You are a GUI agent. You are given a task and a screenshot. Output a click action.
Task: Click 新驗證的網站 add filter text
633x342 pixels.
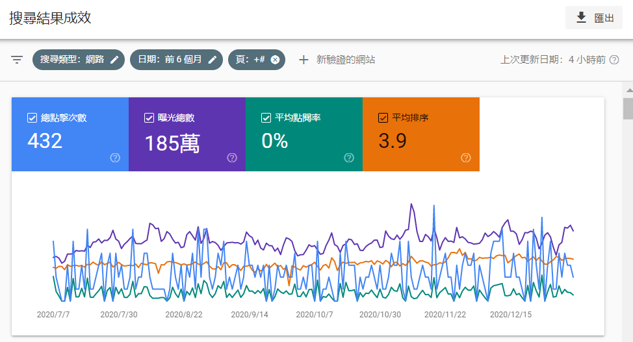(x=345, y=60)
